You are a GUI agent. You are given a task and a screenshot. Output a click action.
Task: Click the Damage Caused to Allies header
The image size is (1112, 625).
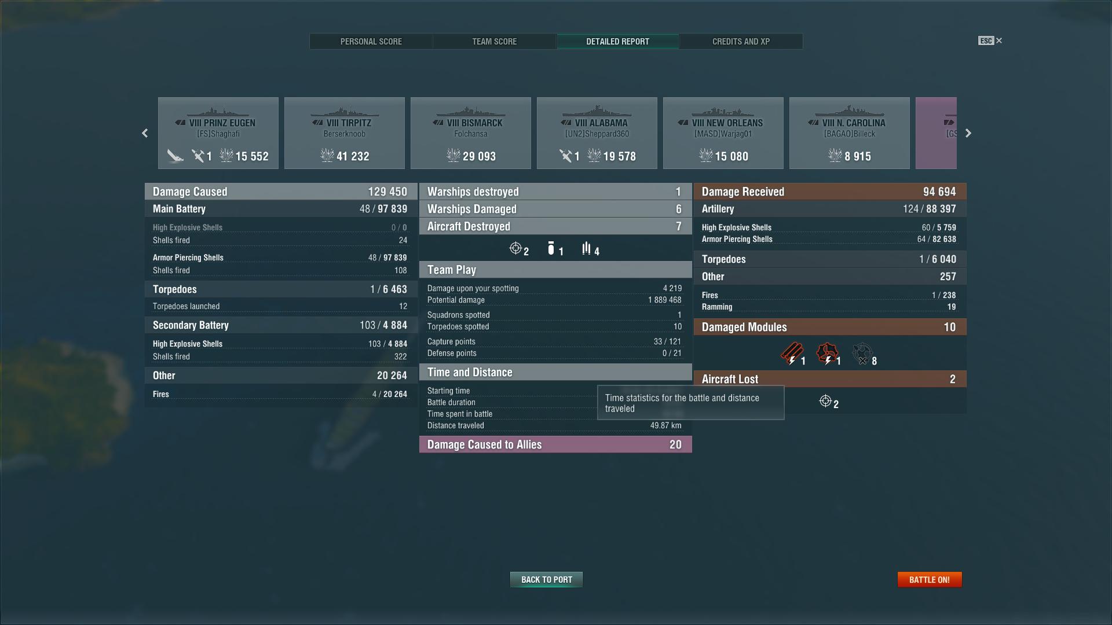555,444
